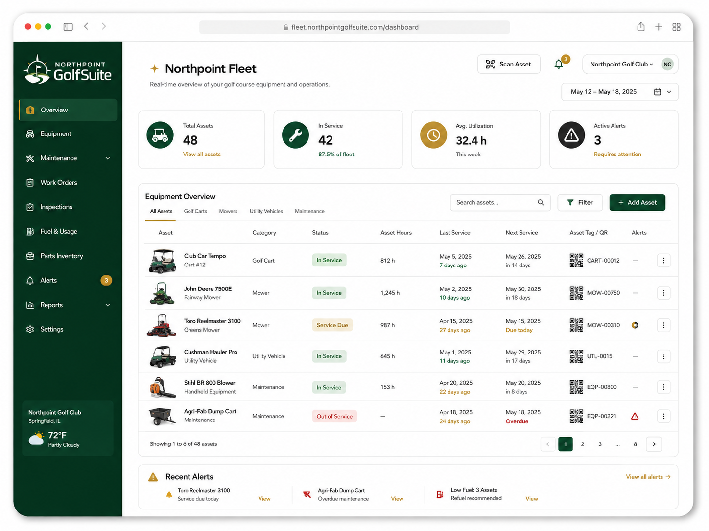Image resolution: width=709 pixels, height=531 pixels.
Task: Open notifications bell in header
Action: [x=559, y=64]
